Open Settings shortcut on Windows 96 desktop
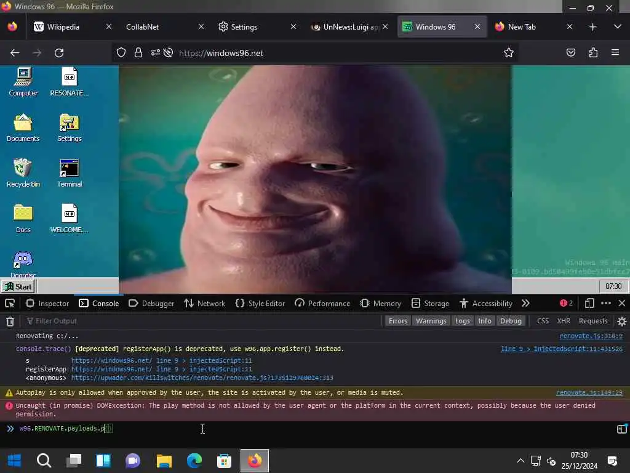 click(69, 128)
